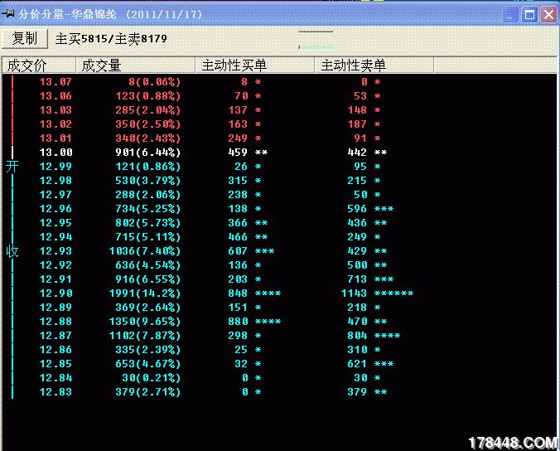This screenshot has height=451, width=560.
Task: Select the price 12.97 cell
Action: coord(56,195)
